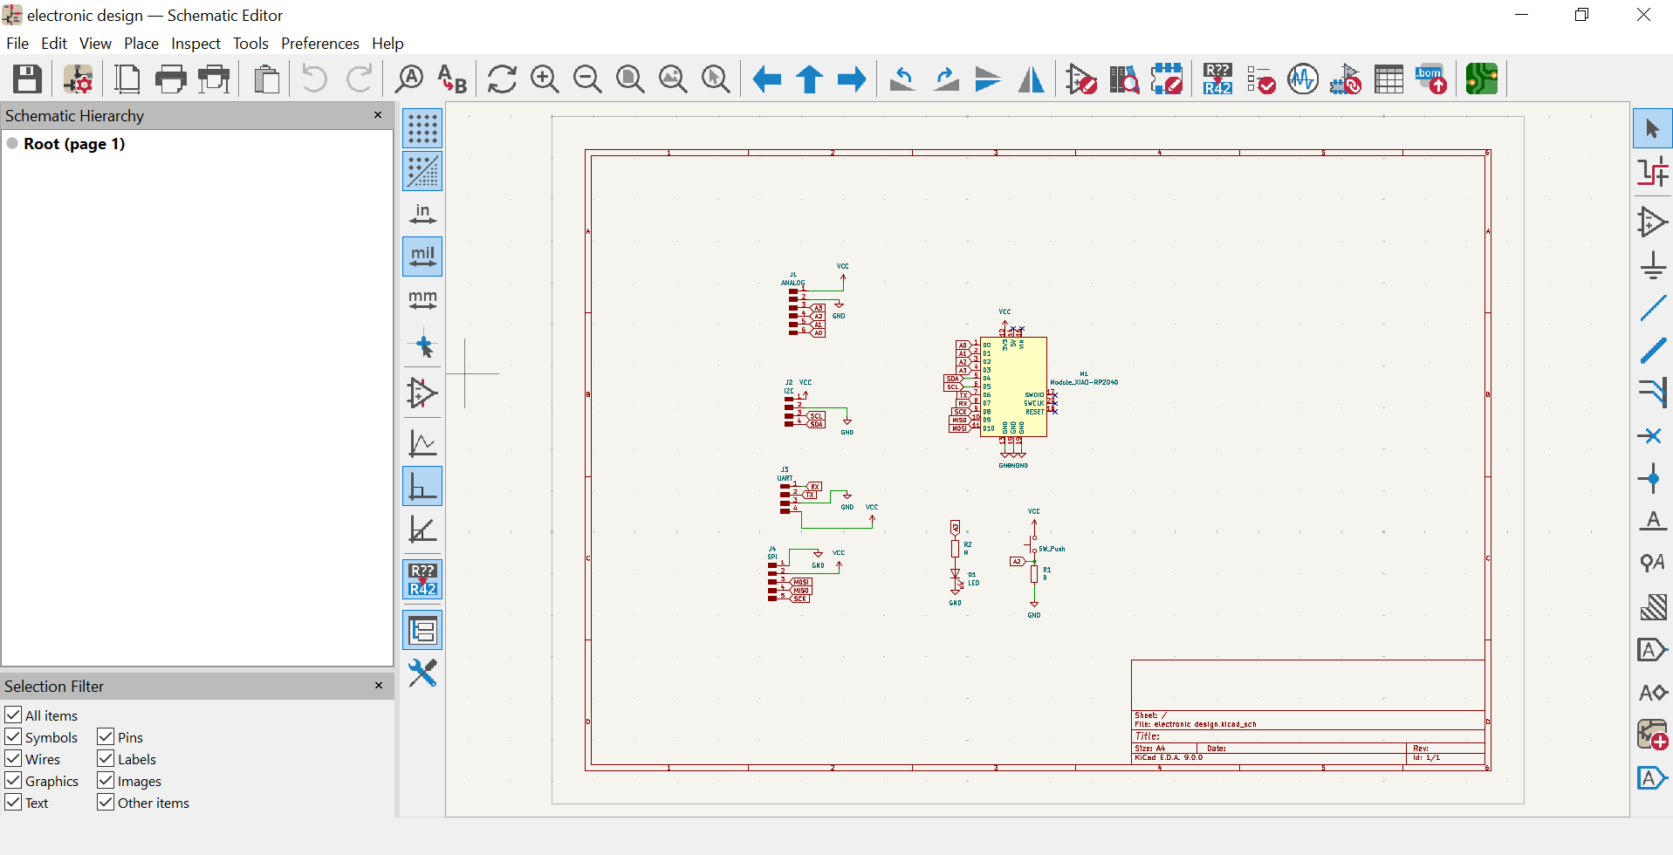The image size is (1673, 855).
Task: Toggle Wires selection filter checkbox
Action: [13, 758]
